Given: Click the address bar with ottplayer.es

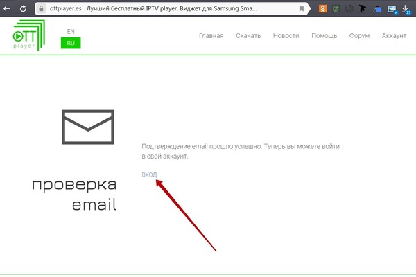Looking at the screenshot, I should (x=171, y=8).
